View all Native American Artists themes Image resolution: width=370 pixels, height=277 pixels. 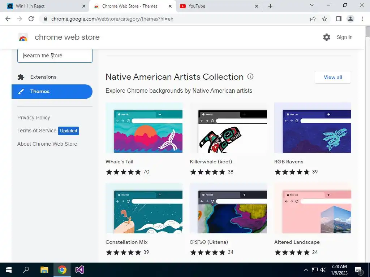333,77
